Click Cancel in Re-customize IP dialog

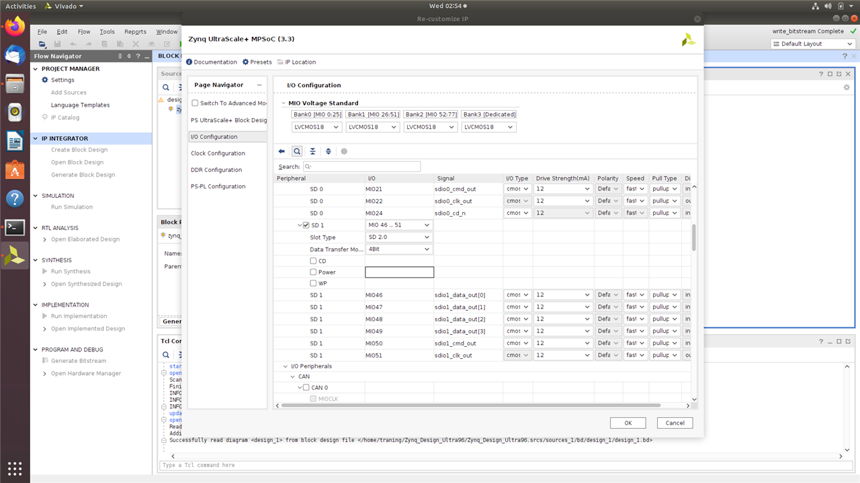(x=675, y=423)
